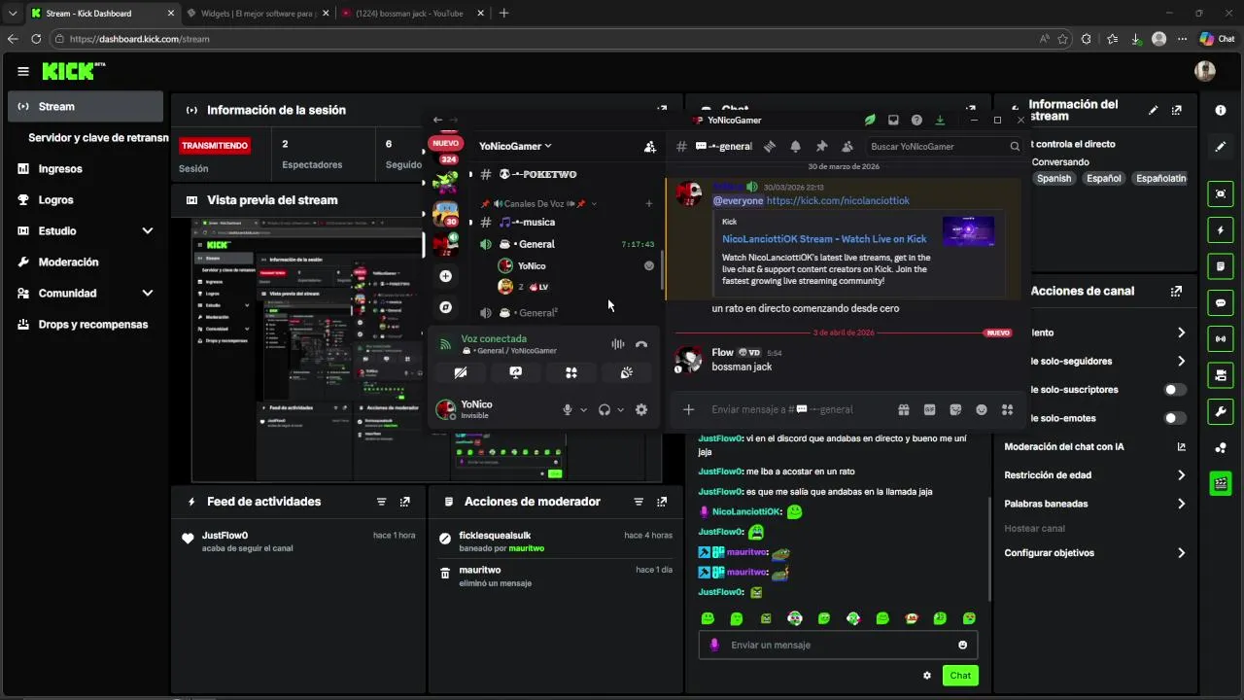Show member list in Discord

pos(847,147)
